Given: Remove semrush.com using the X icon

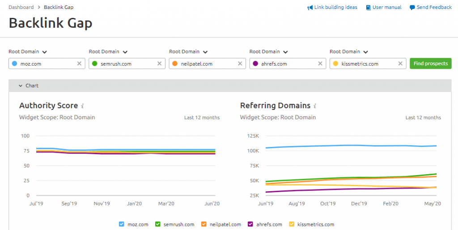Looking at the screenshot, I should [160, 63].
